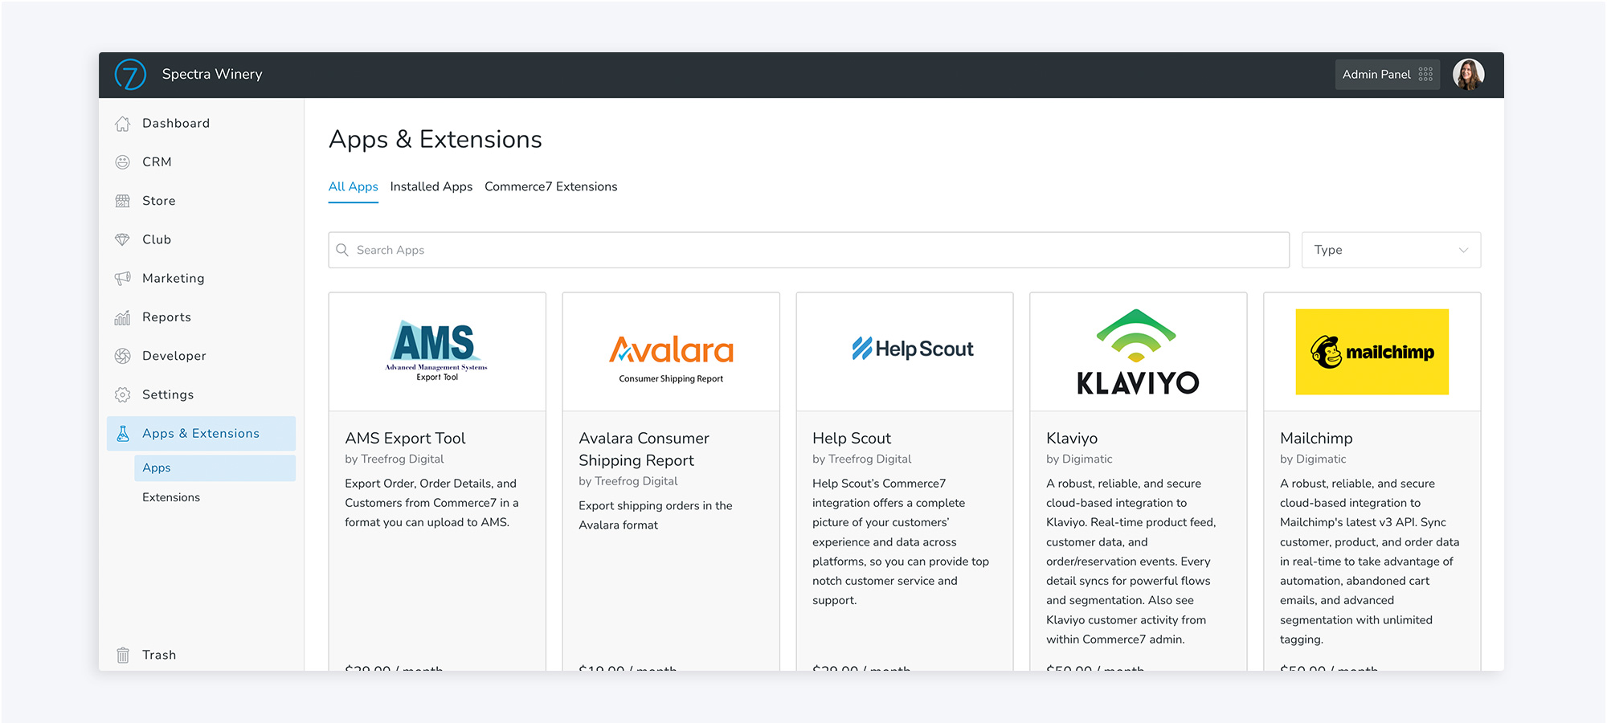Open the AMS Export Tool title
The image size is (1607, 723).
click(405, 438)
